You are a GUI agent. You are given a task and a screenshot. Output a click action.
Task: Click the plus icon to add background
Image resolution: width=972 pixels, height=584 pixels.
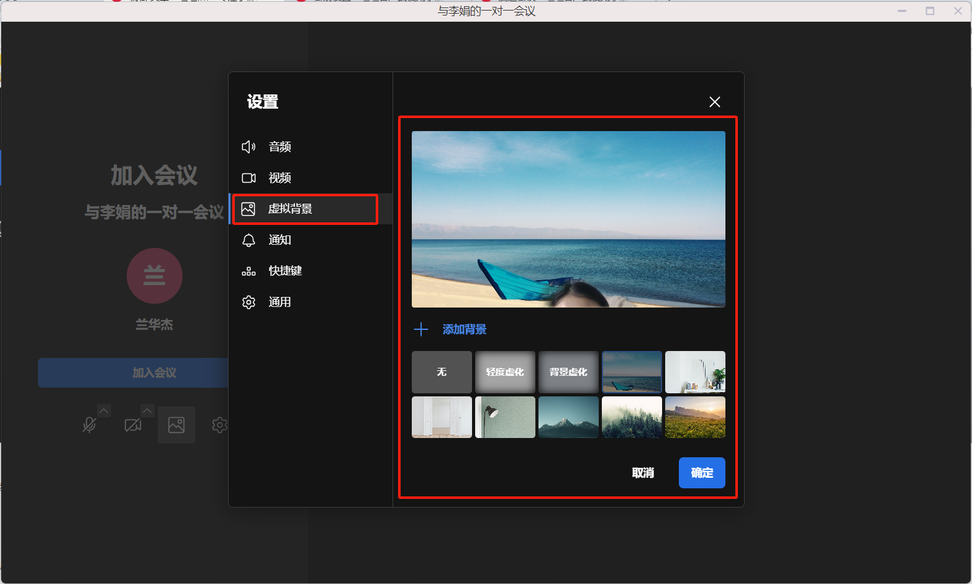pos(421,329)
